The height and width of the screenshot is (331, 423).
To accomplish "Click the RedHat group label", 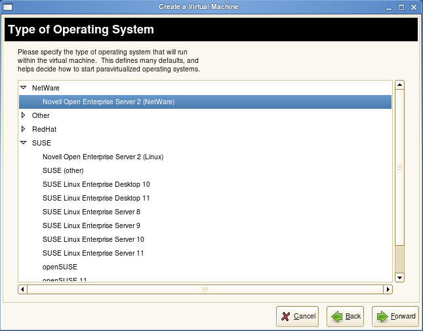I will pos(44,129).
